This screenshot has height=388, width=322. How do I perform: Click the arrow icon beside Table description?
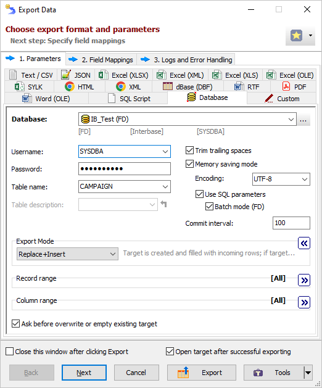(163, 204)
